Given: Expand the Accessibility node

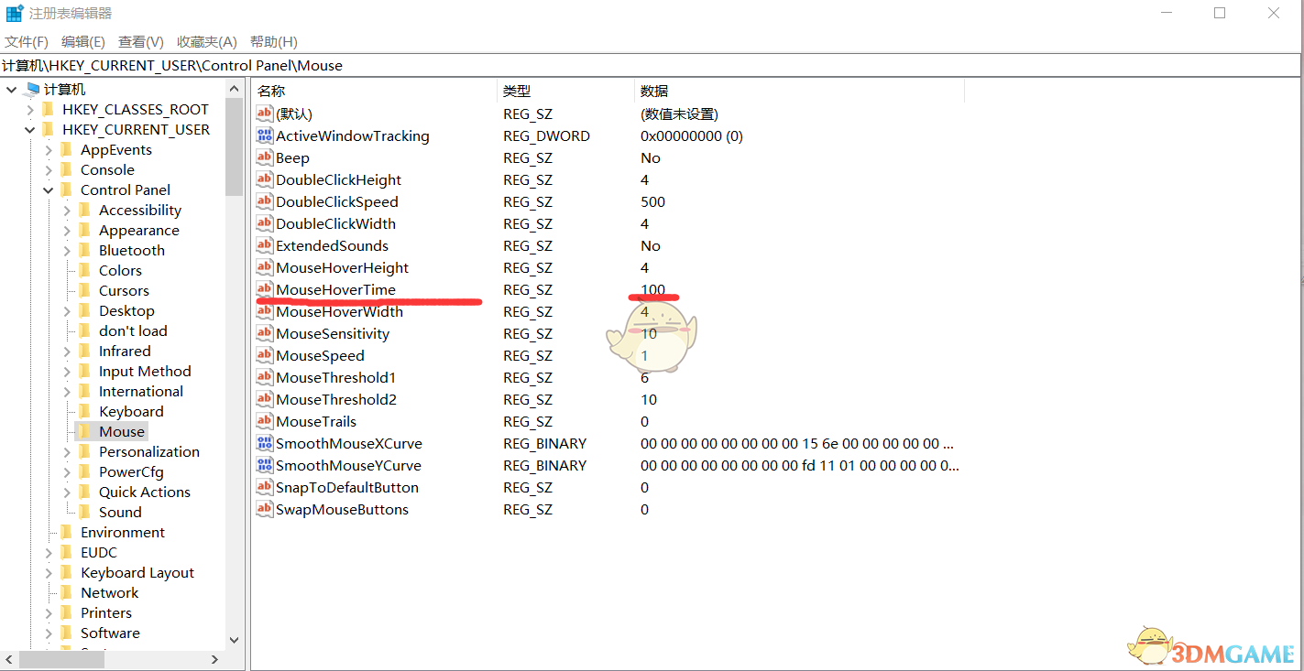Looking at the screenshot, I should (67, 210).
